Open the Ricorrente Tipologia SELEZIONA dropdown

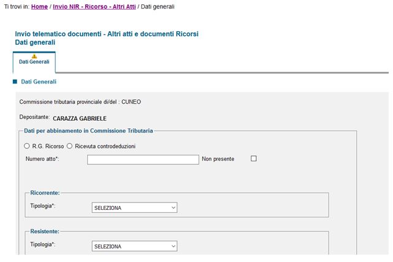pos(134,207)
